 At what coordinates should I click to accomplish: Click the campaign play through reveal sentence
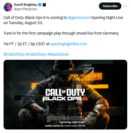click(61, 33)
